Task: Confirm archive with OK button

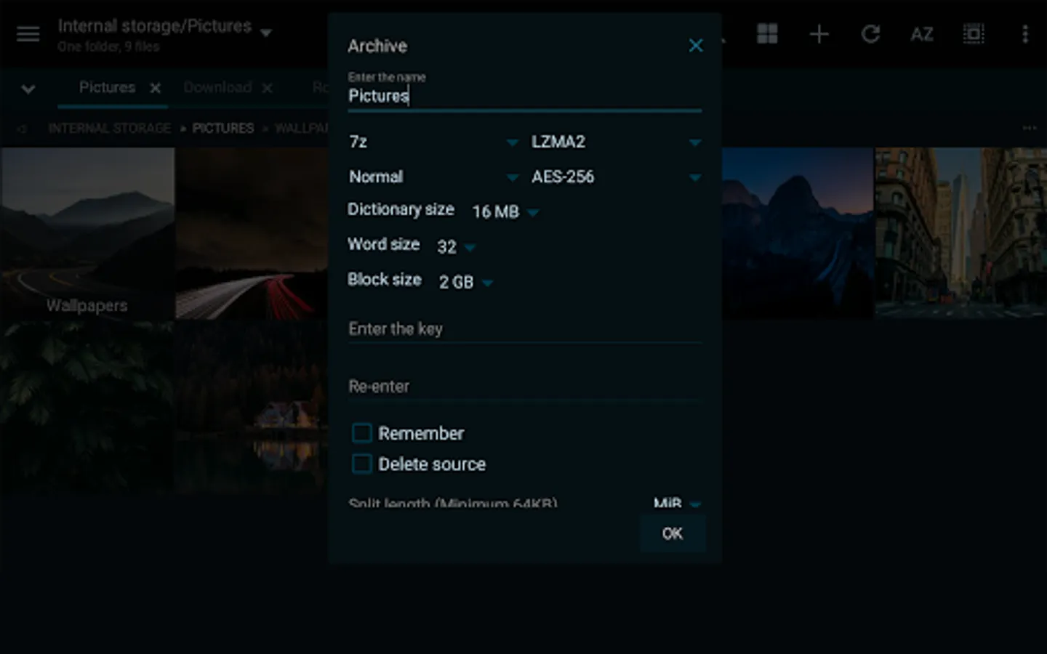Action: pos(673,533)
